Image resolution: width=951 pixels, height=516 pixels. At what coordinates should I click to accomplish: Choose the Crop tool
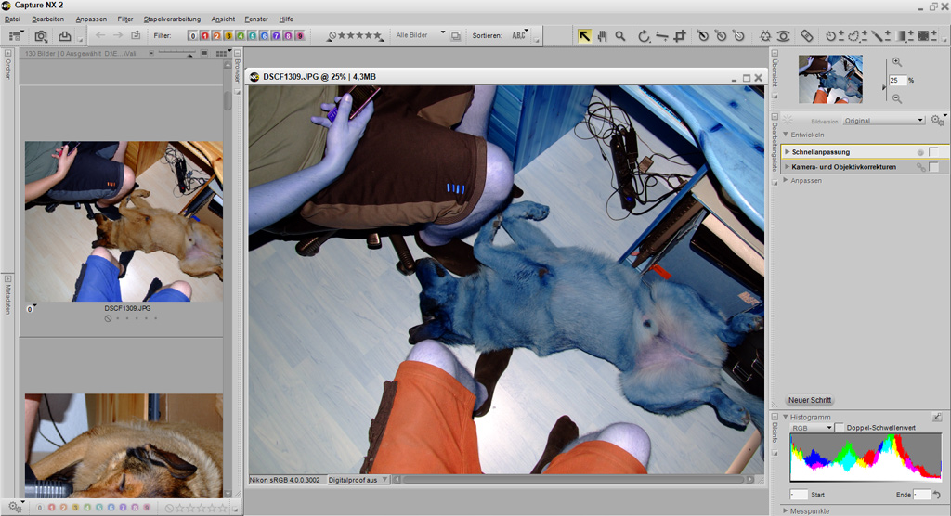[680, 36]
